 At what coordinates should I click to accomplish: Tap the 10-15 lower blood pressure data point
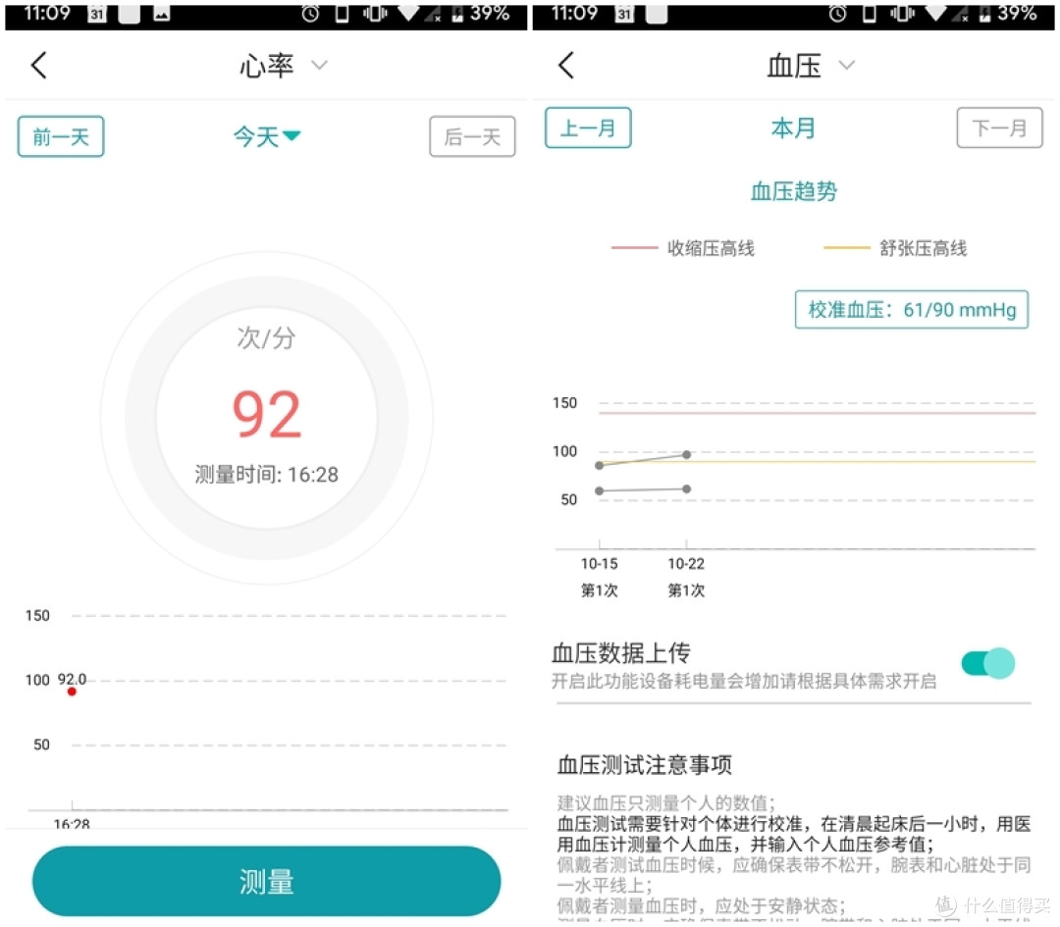point(599,490)
